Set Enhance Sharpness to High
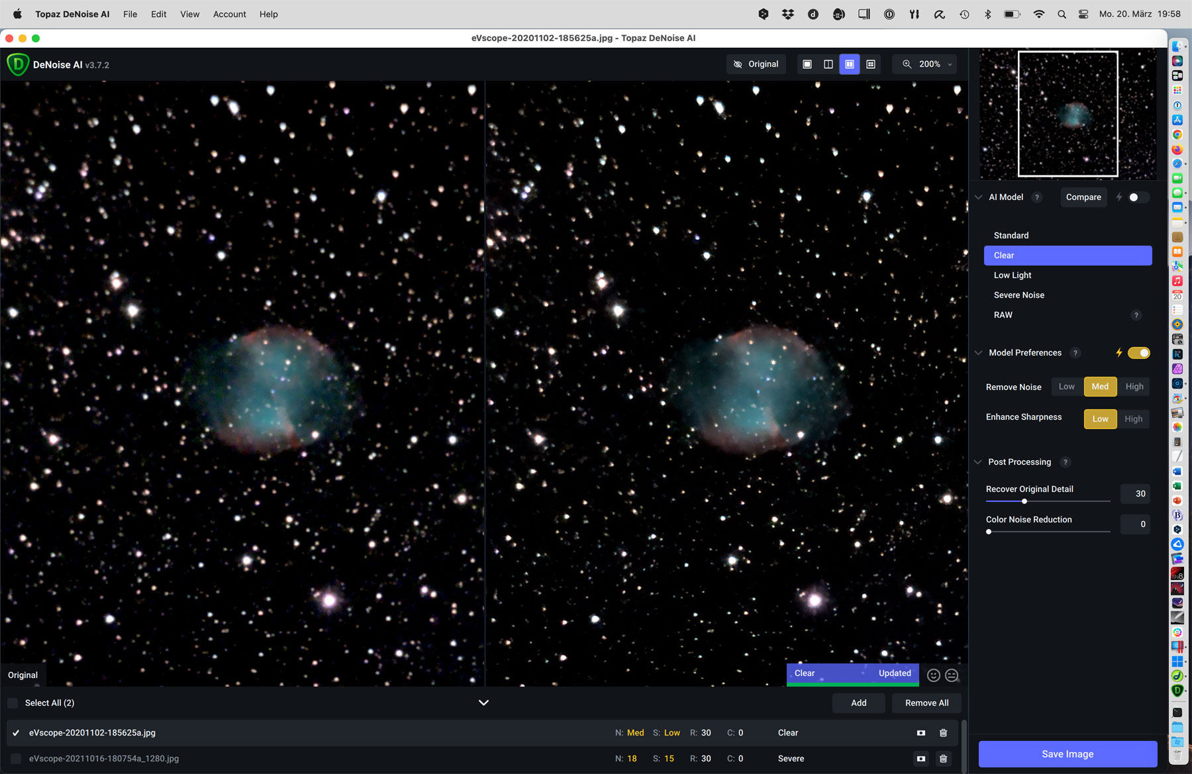1192x774 pixels. 1134,419
